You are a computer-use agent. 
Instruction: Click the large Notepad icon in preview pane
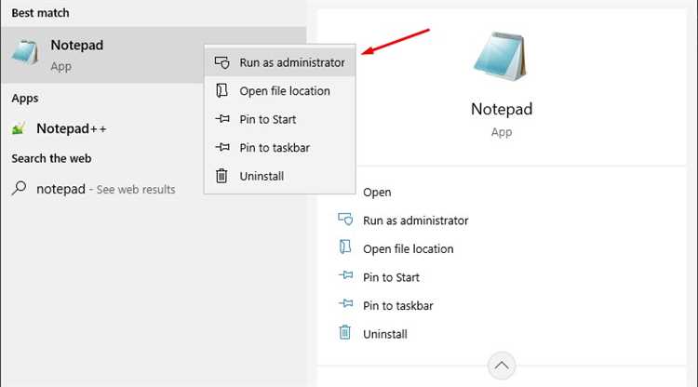[501, 57]
